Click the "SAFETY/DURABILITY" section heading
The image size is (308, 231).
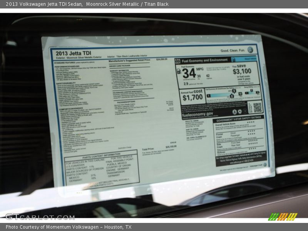[x=66, y=83]
